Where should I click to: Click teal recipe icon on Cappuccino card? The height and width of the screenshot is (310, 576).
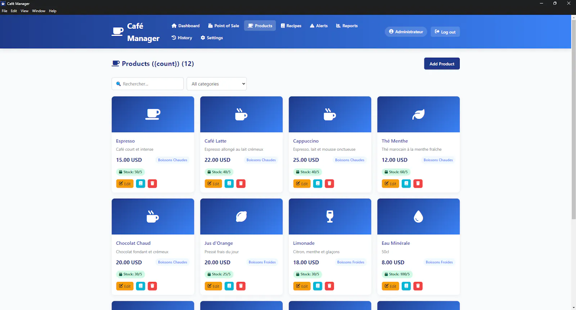(x=318, y=183)
